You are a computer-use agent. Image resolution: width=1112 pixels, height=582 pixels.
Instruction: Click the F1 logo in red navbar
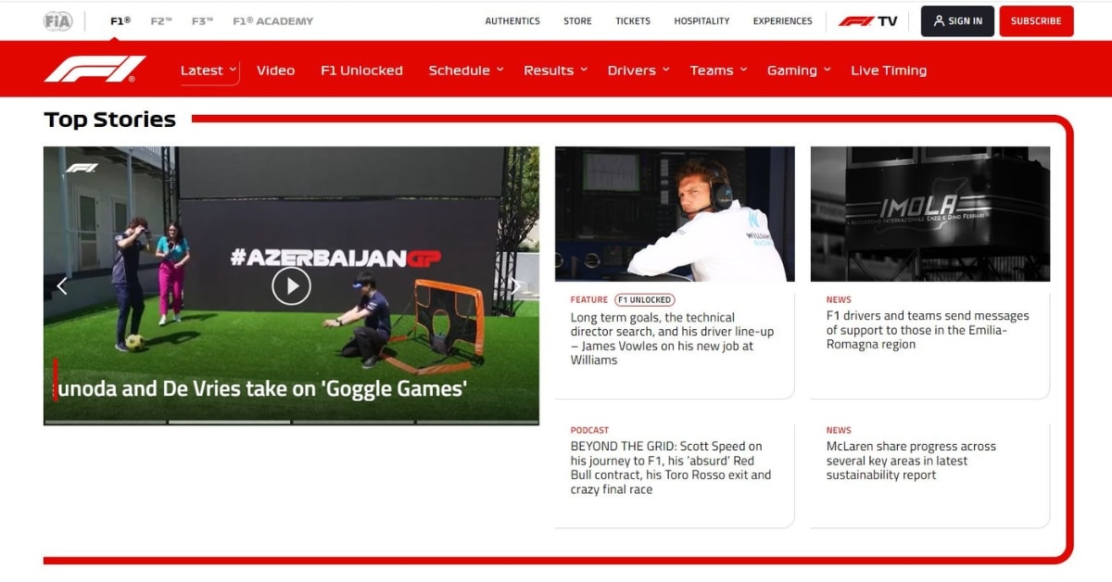tap(95, 70)
